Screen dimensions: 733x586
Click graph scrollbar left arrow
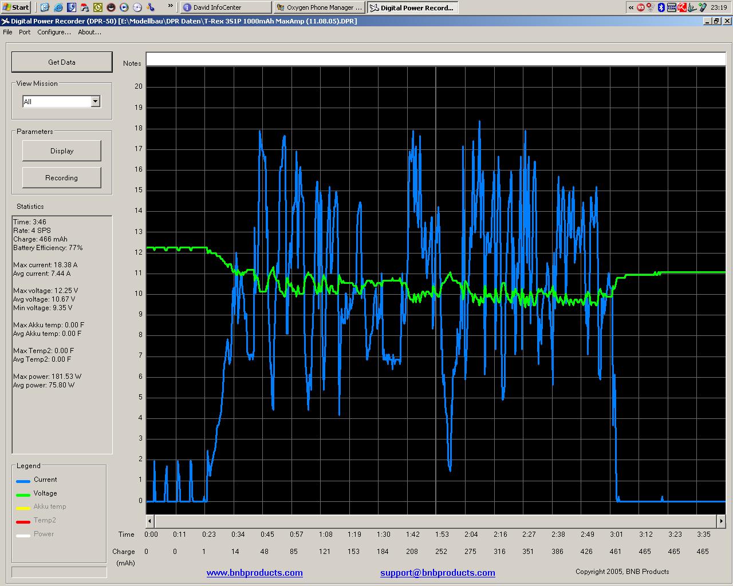[x=150, y=521]
